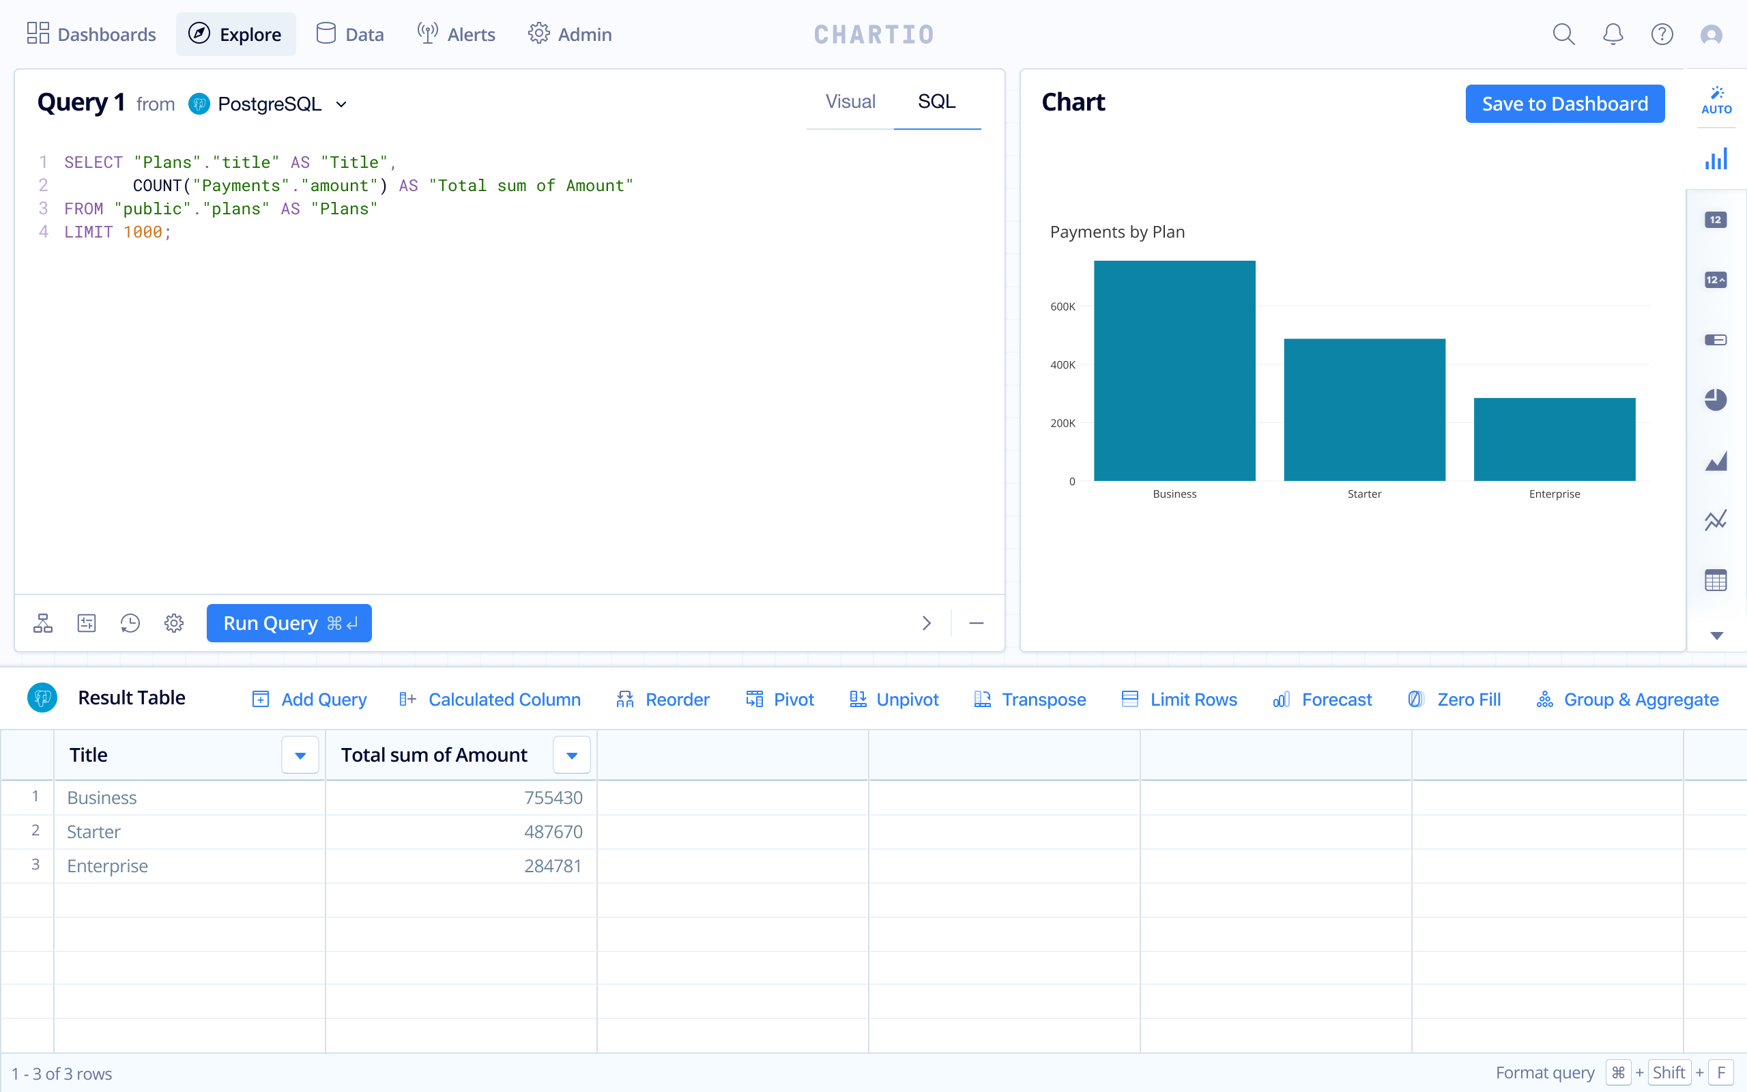1747x1092 pixels.
Task: Click the Zero Fill action
Action: pos(1454,699)
